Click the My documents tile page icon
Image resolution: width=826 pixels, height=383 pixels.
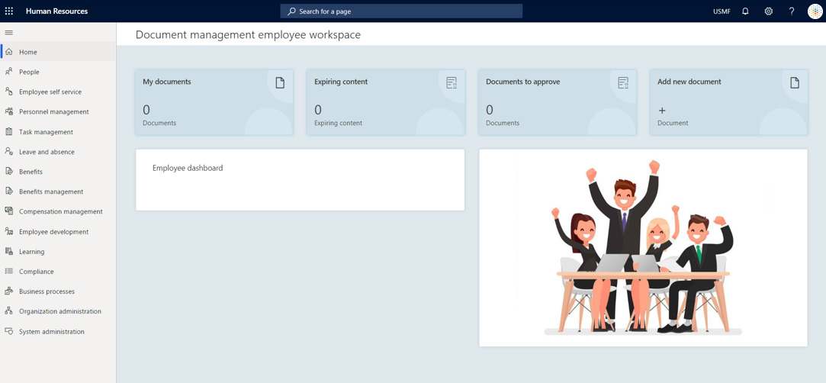(280, 82)
